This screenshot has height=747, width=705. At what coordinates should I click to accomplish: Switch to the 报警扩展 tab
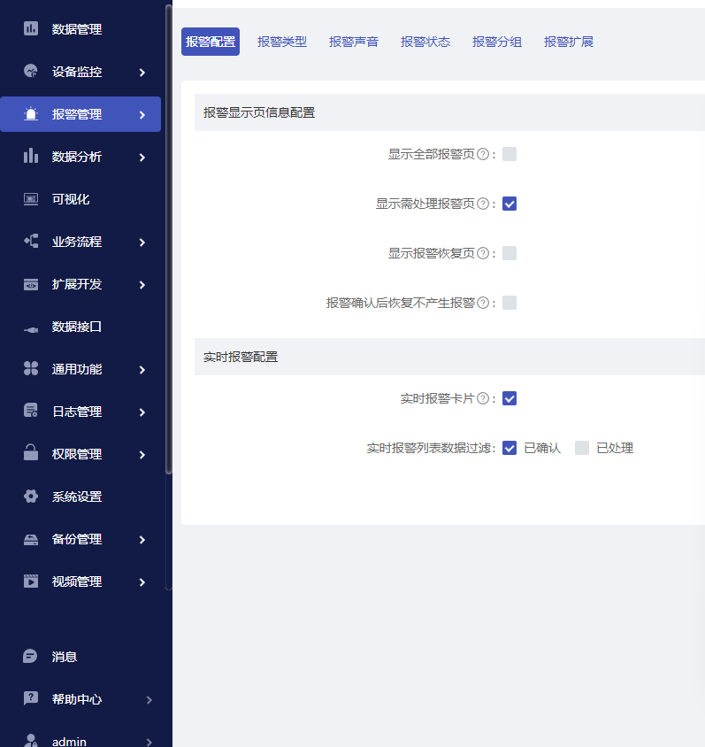(569, 42)
